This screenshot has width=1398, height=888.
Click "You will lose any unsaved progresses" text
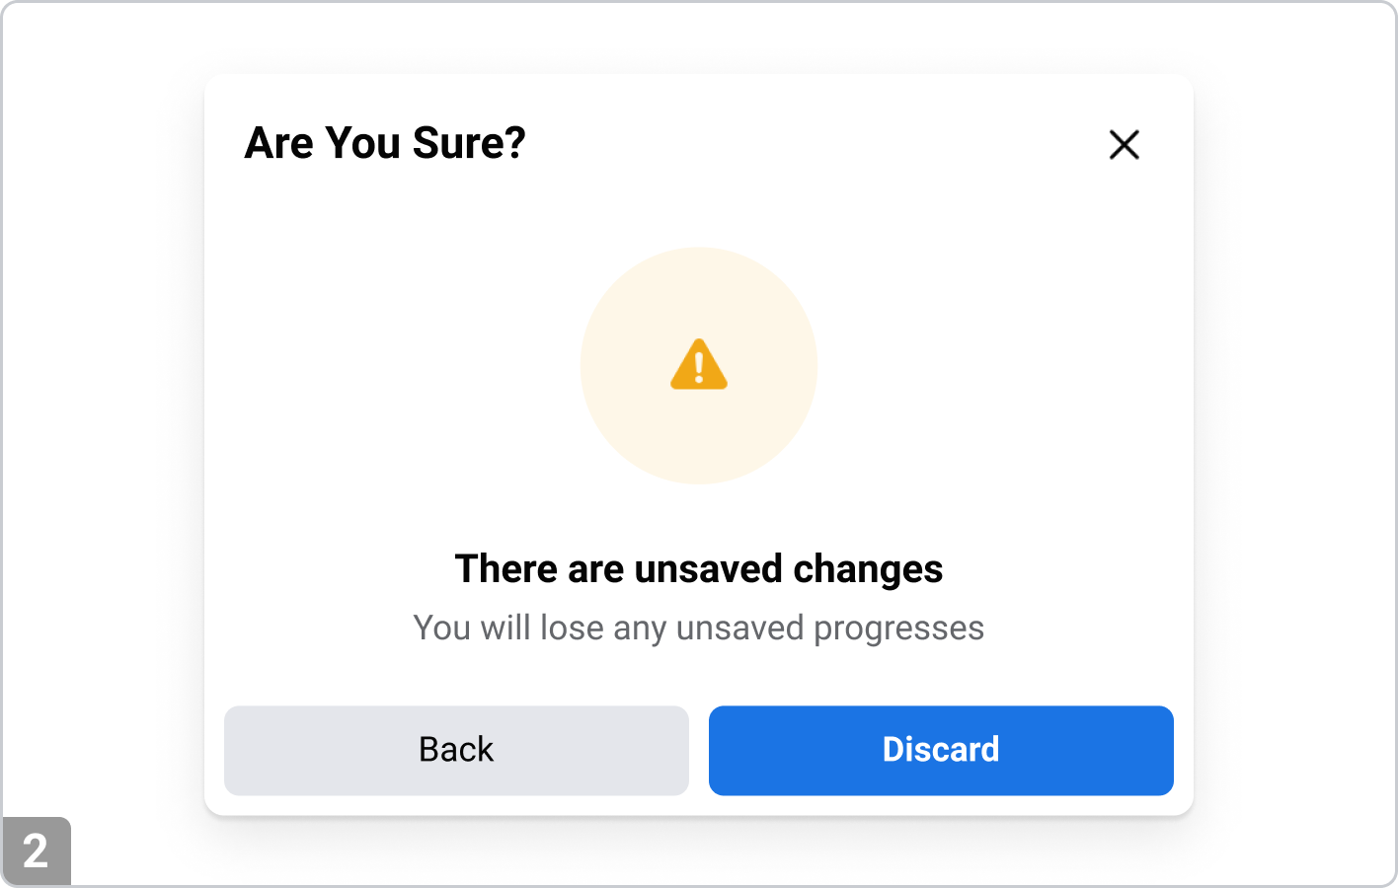coord(698,628)
